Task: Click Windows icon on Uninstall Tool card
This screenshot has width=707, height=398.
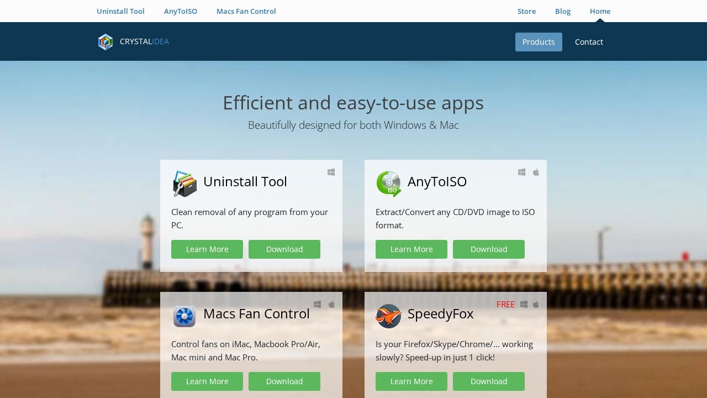Action: pyautogui.click(x=331, y=172)
